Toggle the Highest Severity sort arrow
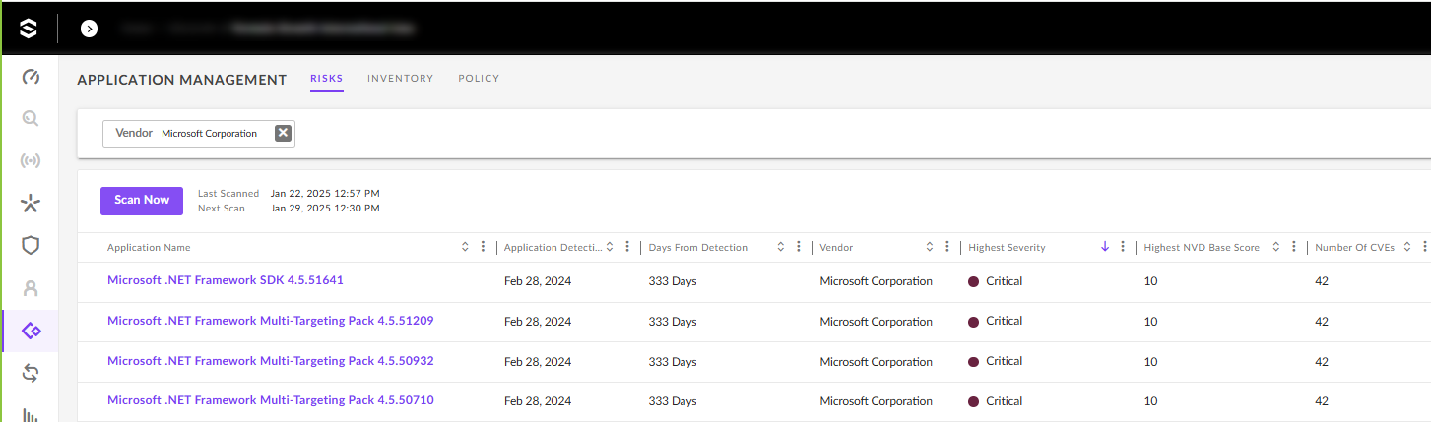 click(1105, 247)
